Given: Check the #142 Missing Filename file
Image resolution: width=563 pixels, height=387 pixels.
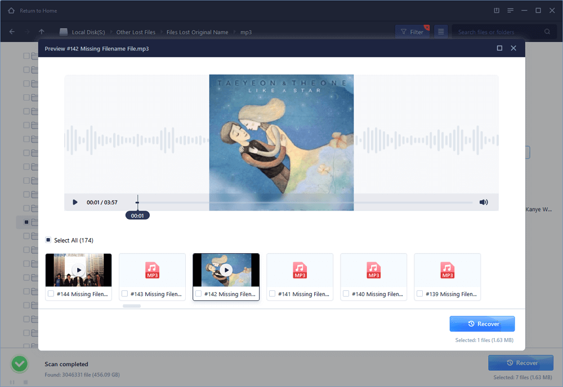Looking at the screenshot, I should tap(199, 293).
